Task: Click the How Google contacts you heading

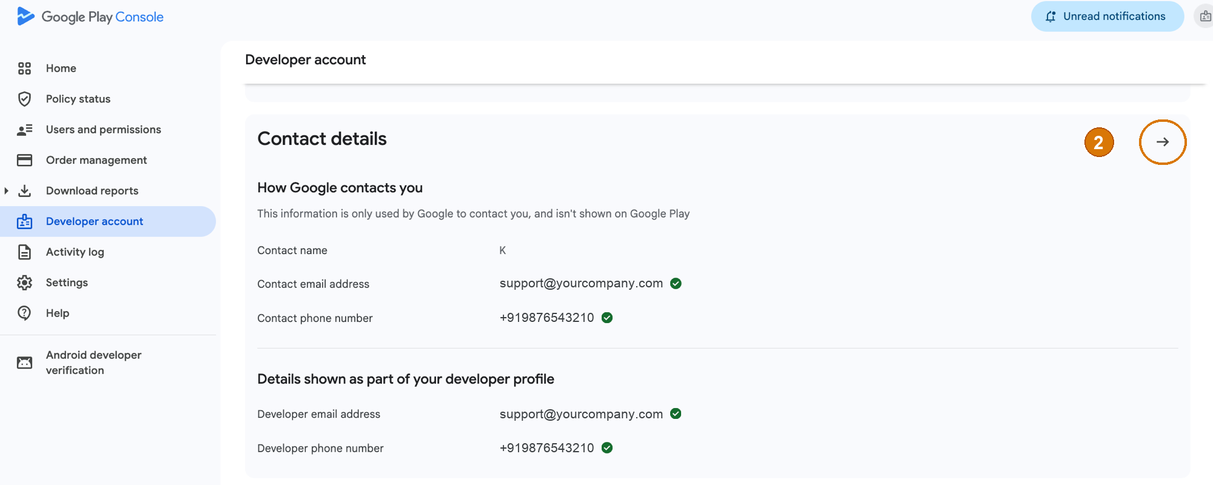Action: click(x=340, y=188)
